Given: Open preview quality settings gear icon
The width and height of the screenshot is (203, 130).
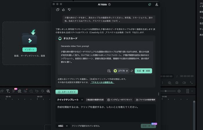Looking at the screenshot, I should tap(170, 83).
